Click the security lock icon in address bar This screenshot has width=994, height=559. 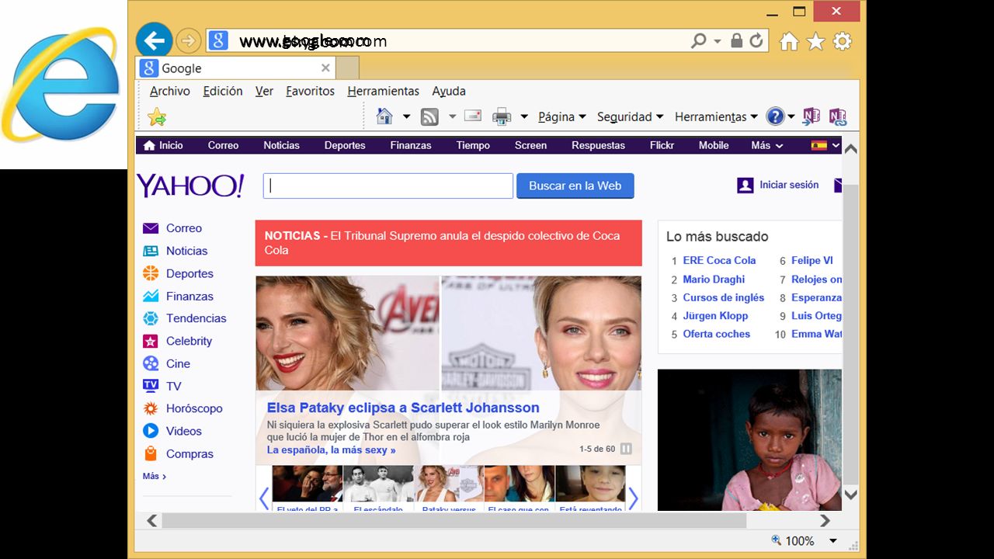736,40
